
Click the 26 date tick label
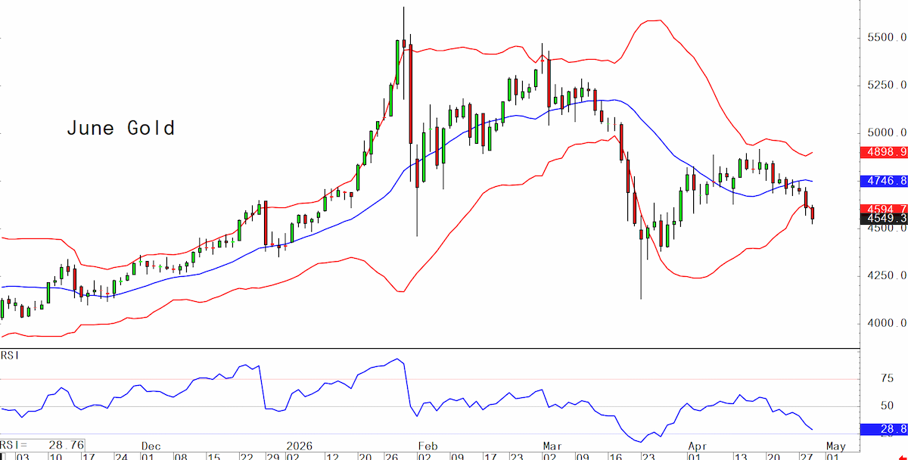[x=391, y=456]
